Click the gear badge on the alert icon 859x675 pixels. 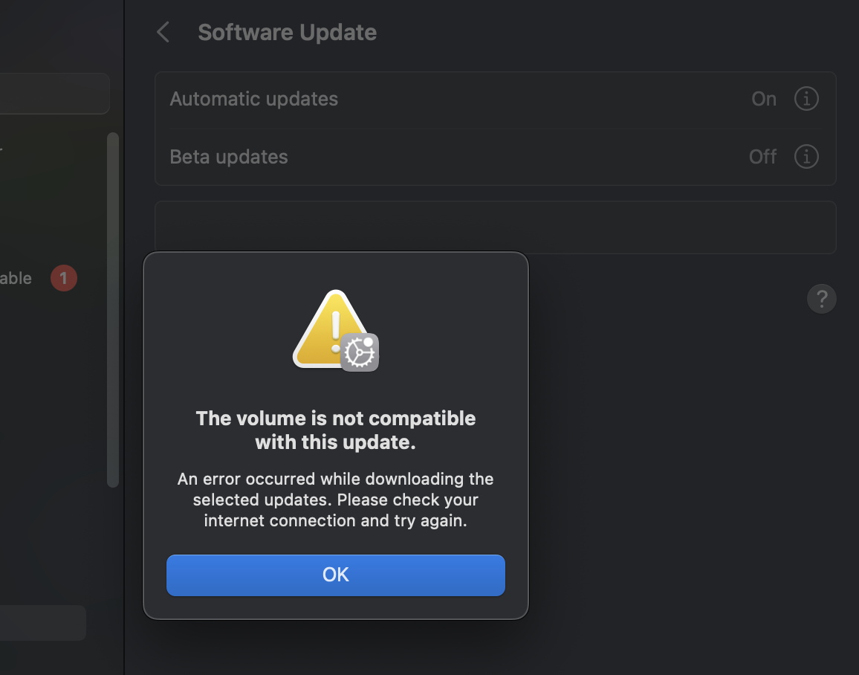click(360, 352)
